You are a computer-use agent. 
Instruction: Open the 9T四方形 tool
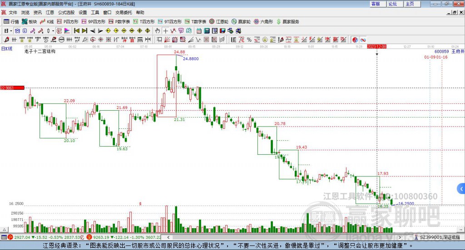pos(170,22)
